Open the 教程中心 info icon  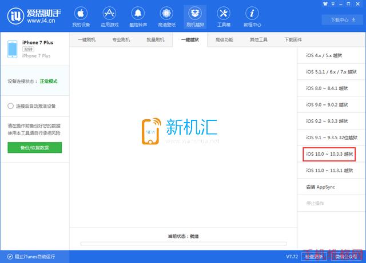click(252, 14)
